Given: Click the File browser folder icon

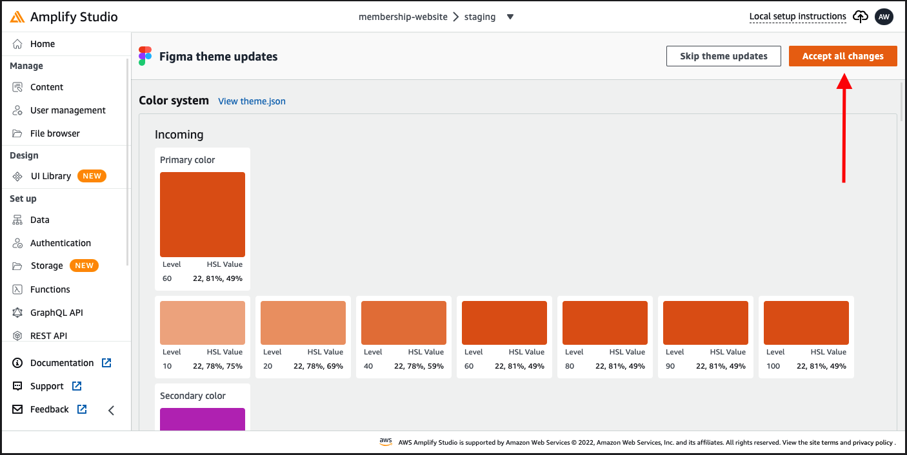Looking at the screenshot, I should pyautogui.click(x=17, y=133).
